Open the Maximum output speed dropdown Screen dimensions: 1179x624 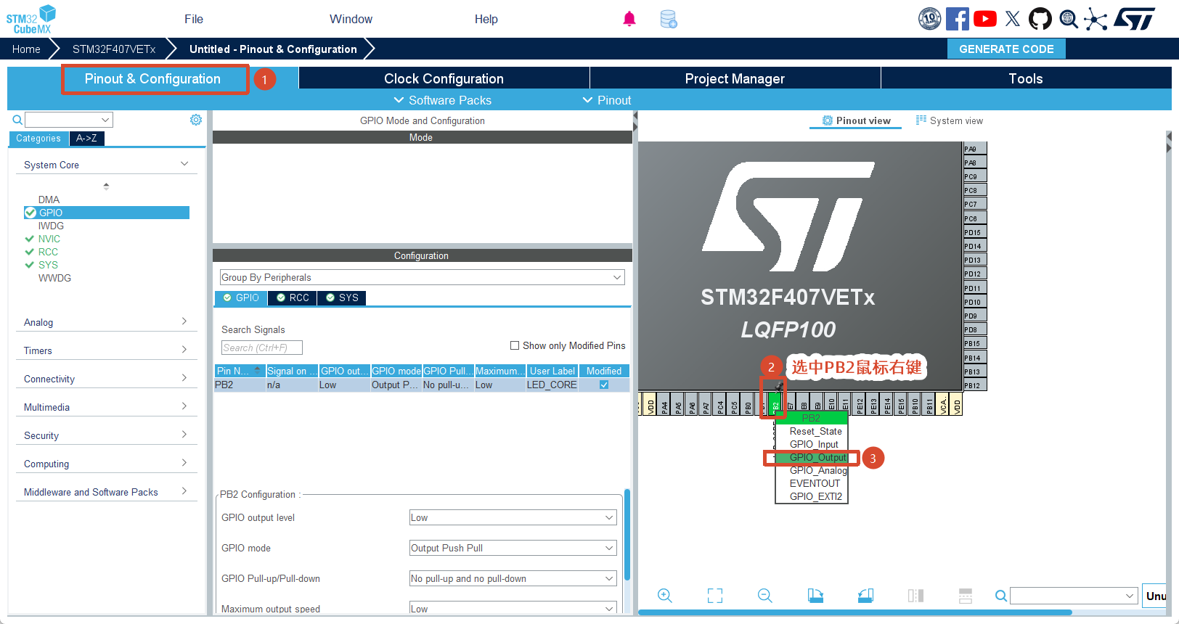tap(513, 608)
